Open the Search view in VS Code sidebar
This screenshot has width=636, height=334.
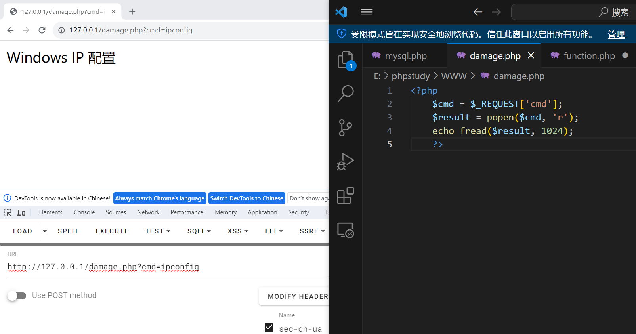click(346, 94)
